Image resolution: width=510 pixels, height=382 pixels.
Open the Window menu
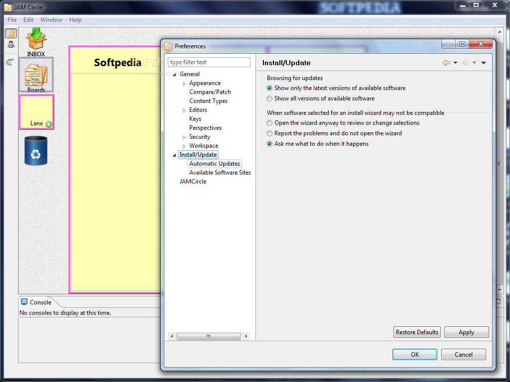51,20
